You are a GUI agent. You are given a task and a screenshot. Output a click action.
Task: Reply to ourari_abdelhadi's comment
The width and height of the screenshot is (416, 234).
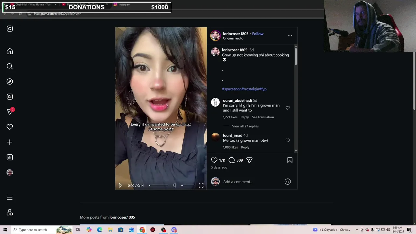tap(245, 117)
